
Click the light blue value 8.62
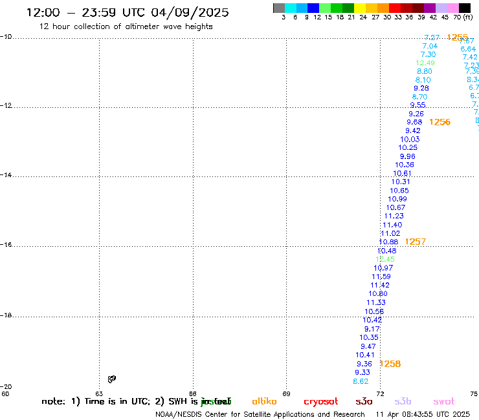(x=361, y=381)
